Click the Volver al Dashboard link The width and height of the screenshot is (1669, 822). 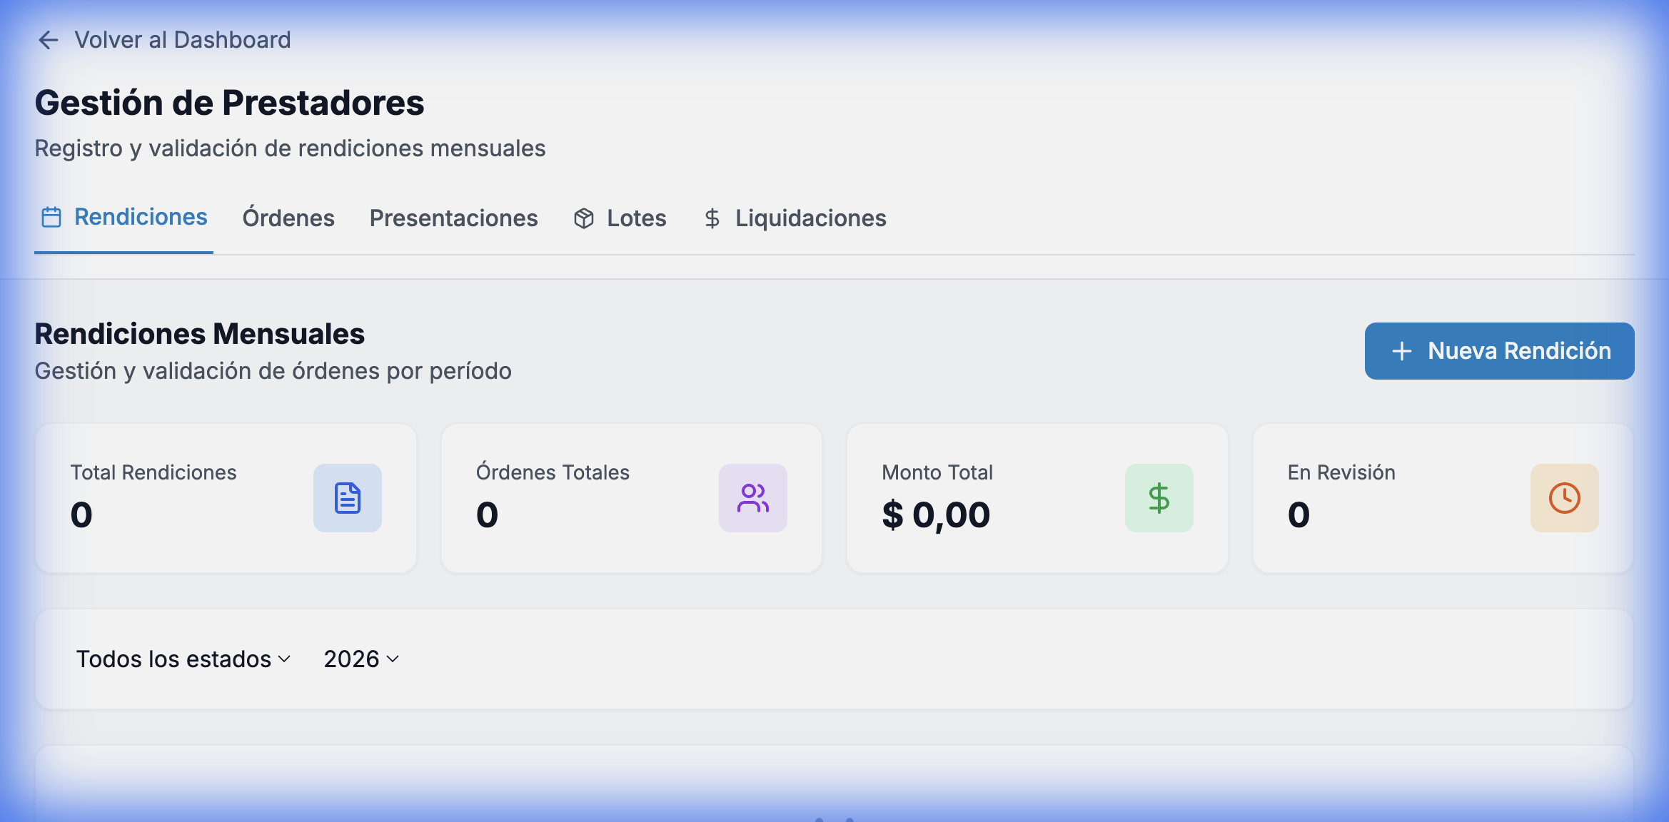click(x=183, y=39)
